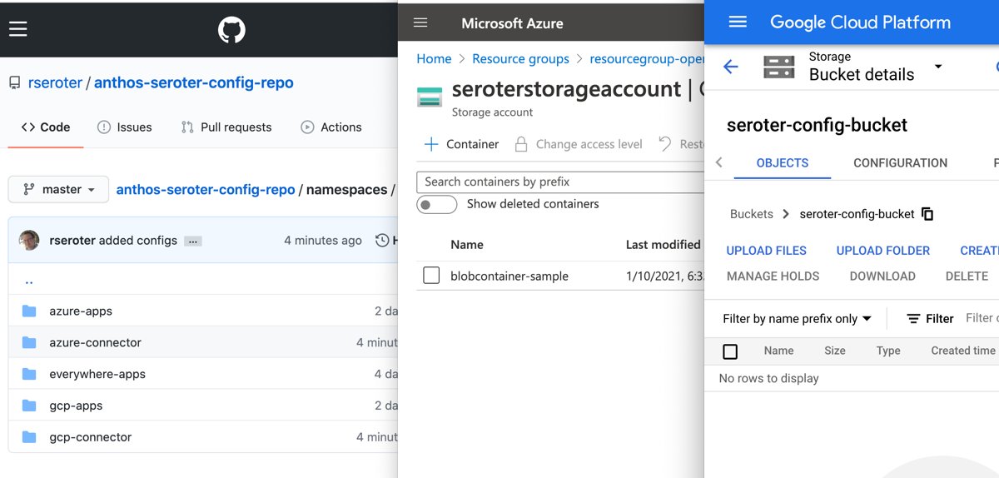Open the everywhere-apps folder
This screenshot has width=999, height=478.
[x=97, y=375]
